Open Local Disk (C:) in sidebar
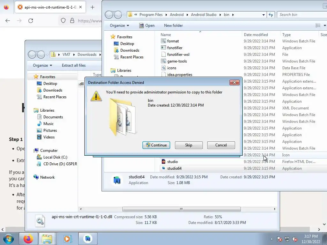This screenshot has height=245, width=327. coord(55,157)
